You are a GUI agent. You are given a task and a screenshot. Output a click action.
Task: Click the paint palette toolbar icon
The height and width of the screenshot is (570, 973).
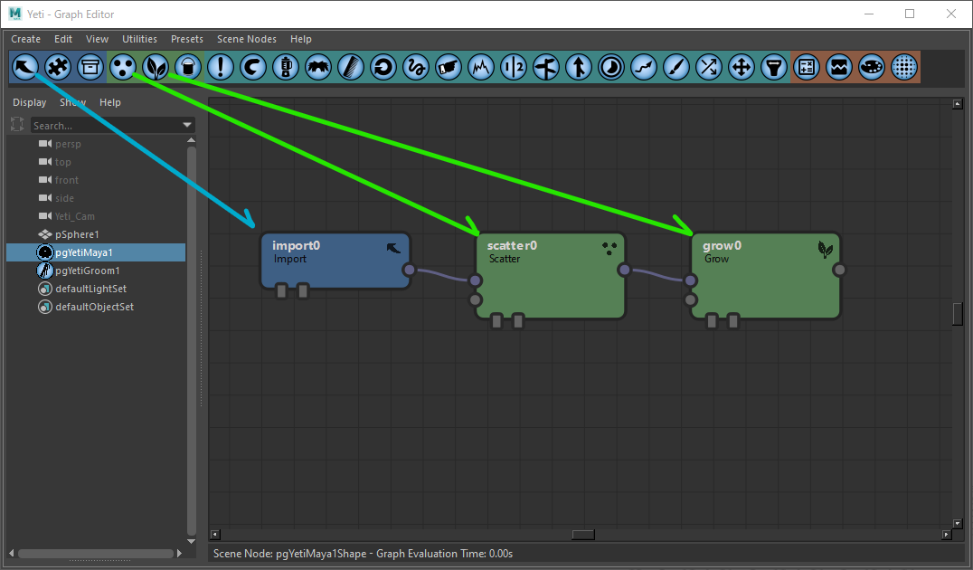(871, 67)
